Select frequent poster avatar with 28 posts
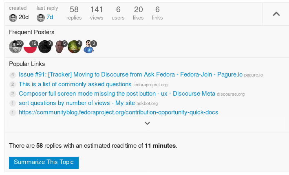The width and height of the screenshot is (289, 175). tap(15, 47)
